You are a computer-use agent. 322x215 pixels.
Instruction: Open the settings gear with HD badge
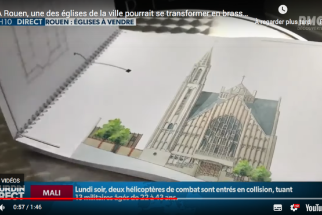(295, 207)
